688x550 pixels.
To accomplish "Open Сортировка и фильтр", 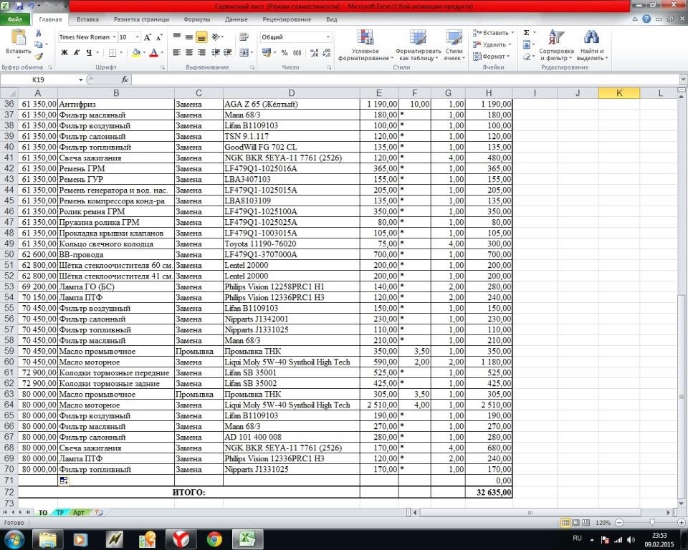I will click(x=556, y=45).
